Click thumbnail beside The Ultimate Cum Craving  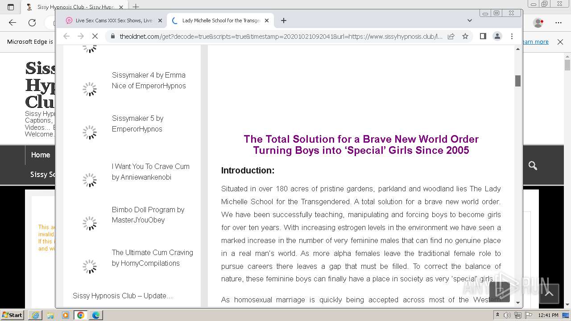tap(90, 267)
